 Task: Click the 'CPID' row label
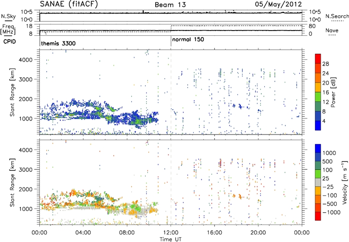[10, 41]
